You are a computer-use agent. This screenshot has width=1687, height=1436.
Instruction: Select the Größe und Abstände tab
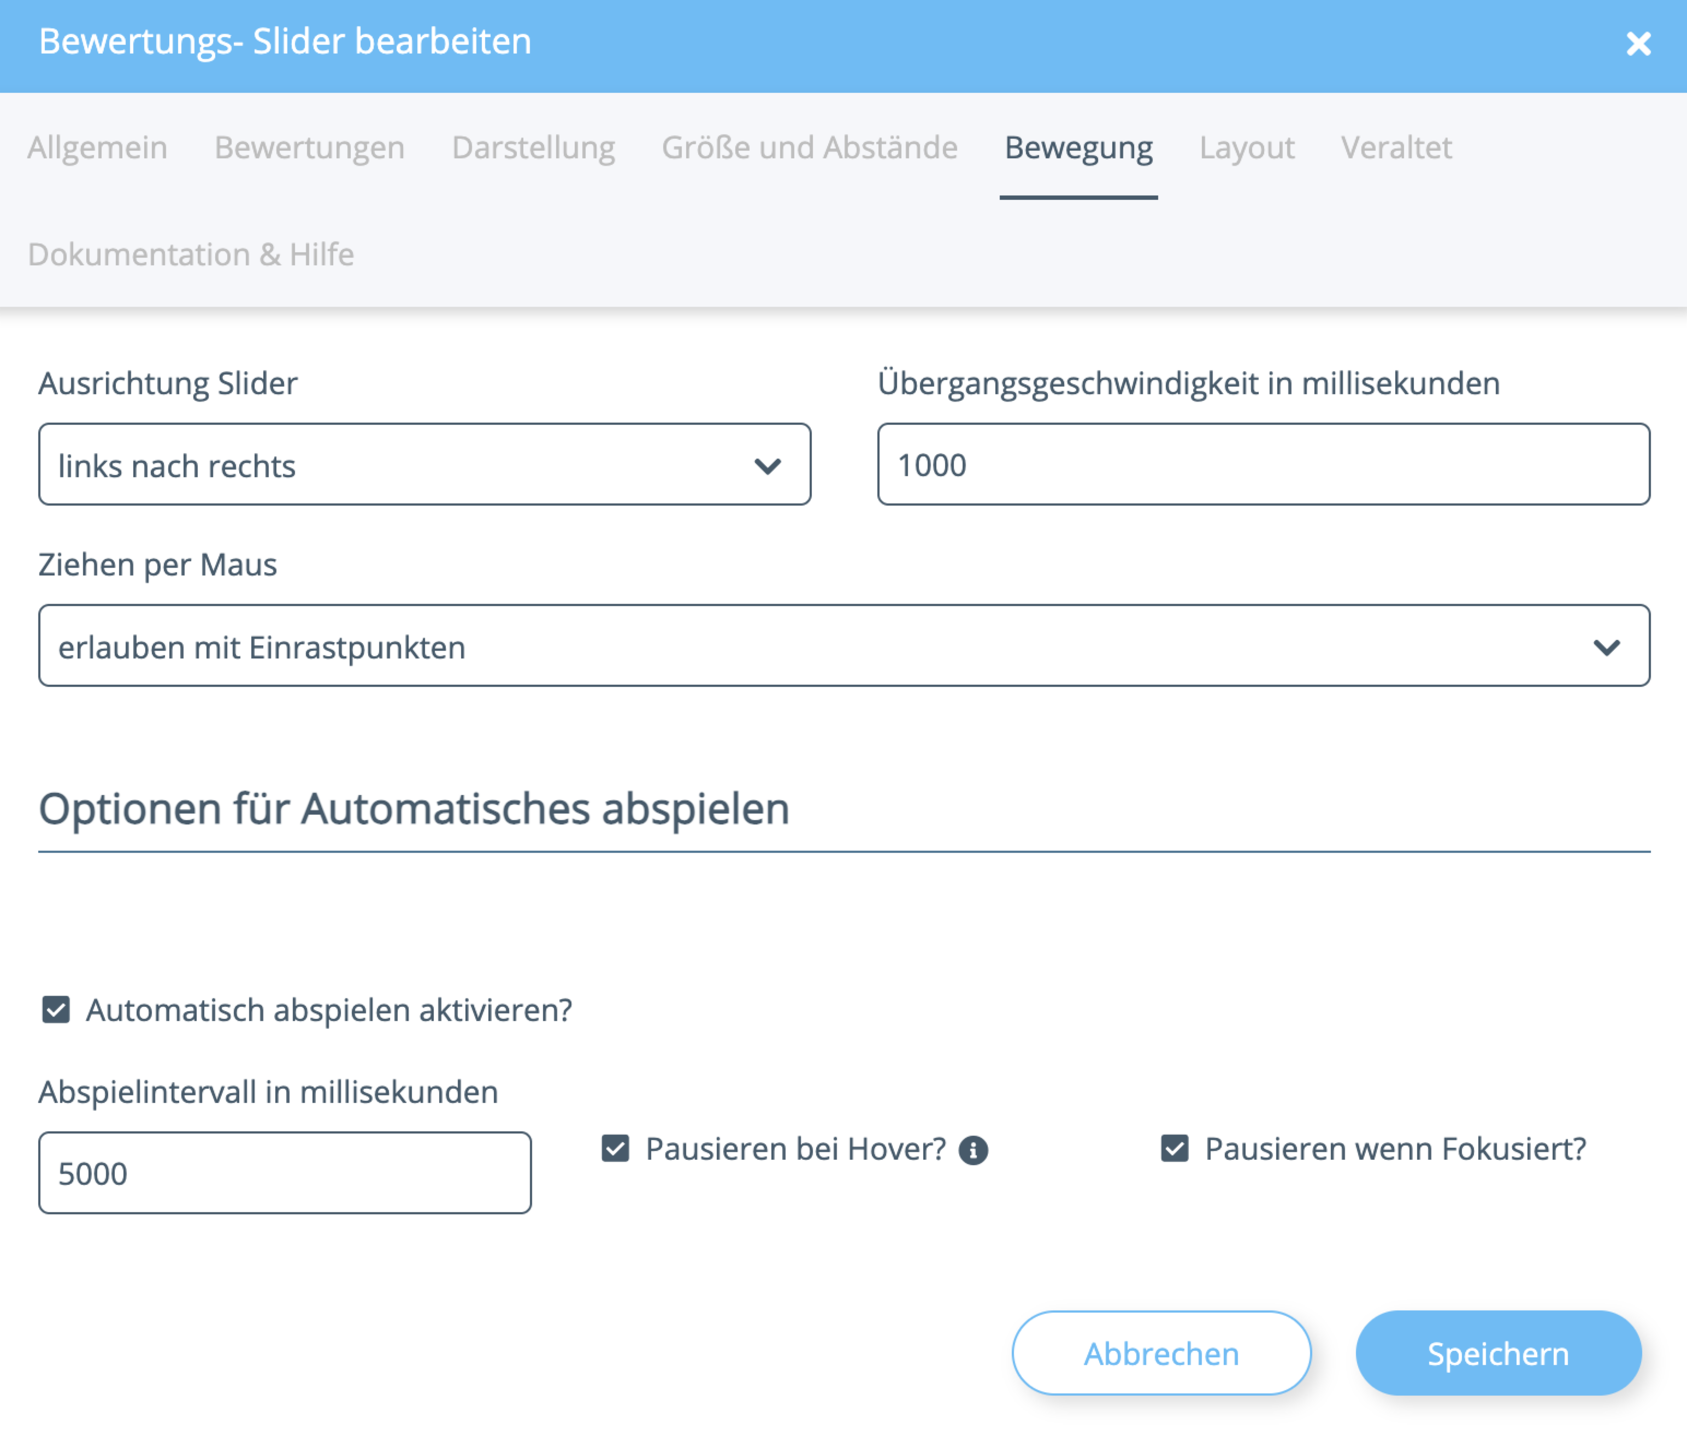pos(809,147)
